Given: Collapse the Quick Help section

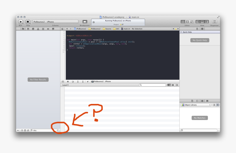Looking at the screenshot, I should pos(181,32).
